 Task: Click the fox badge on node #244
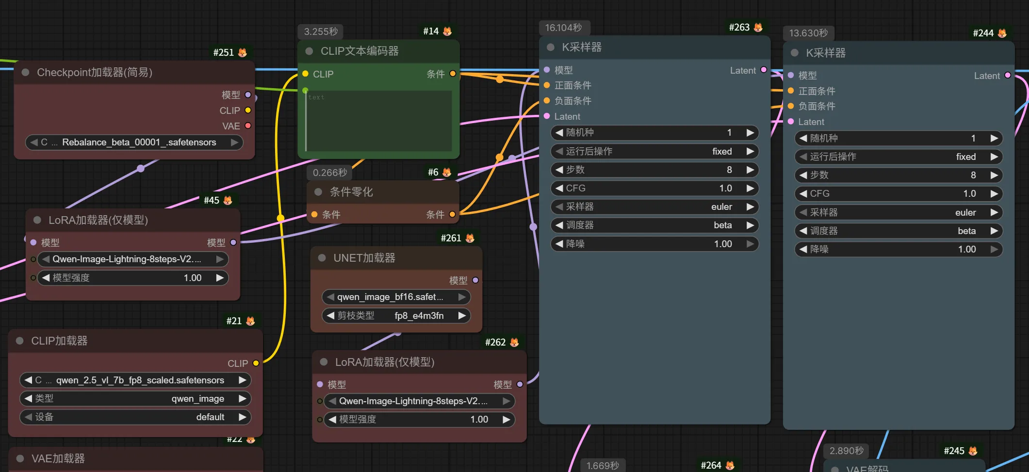click(1002, 33)
